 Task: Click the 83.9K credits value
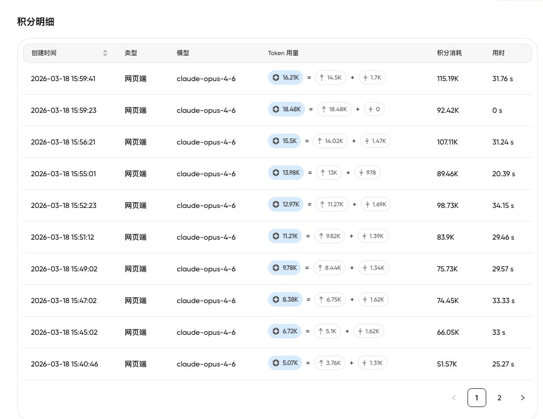pos(445,237)
